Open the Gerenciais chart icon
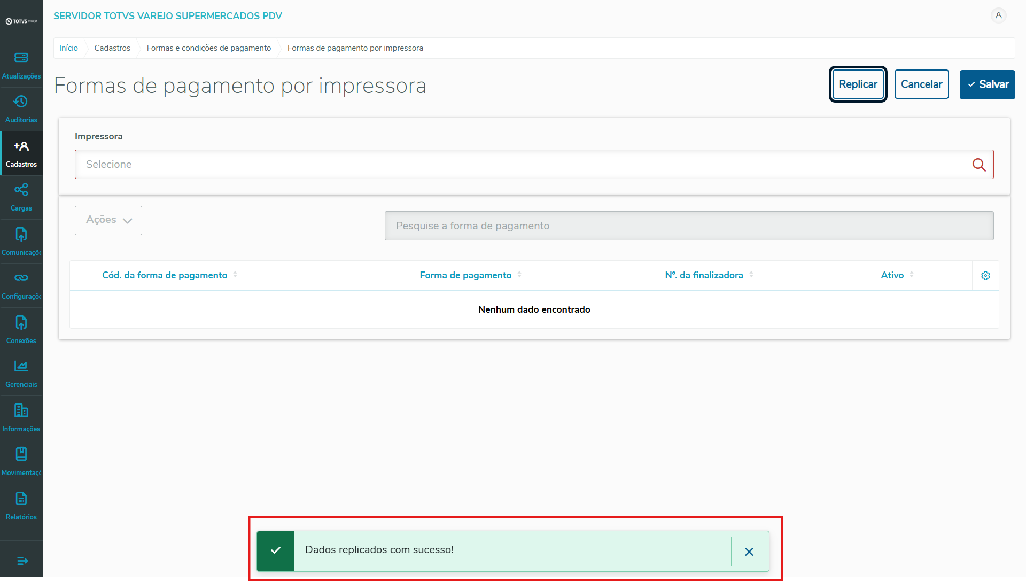The image size is (1026, 582). coord(21,366)
